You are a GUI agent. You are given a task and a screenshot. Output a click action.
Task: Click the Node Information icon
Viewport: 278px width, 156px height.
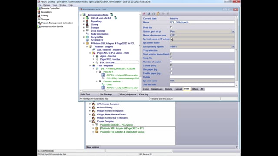click(x=87, y=34)
